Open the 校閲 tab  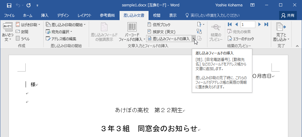(156, 16)
